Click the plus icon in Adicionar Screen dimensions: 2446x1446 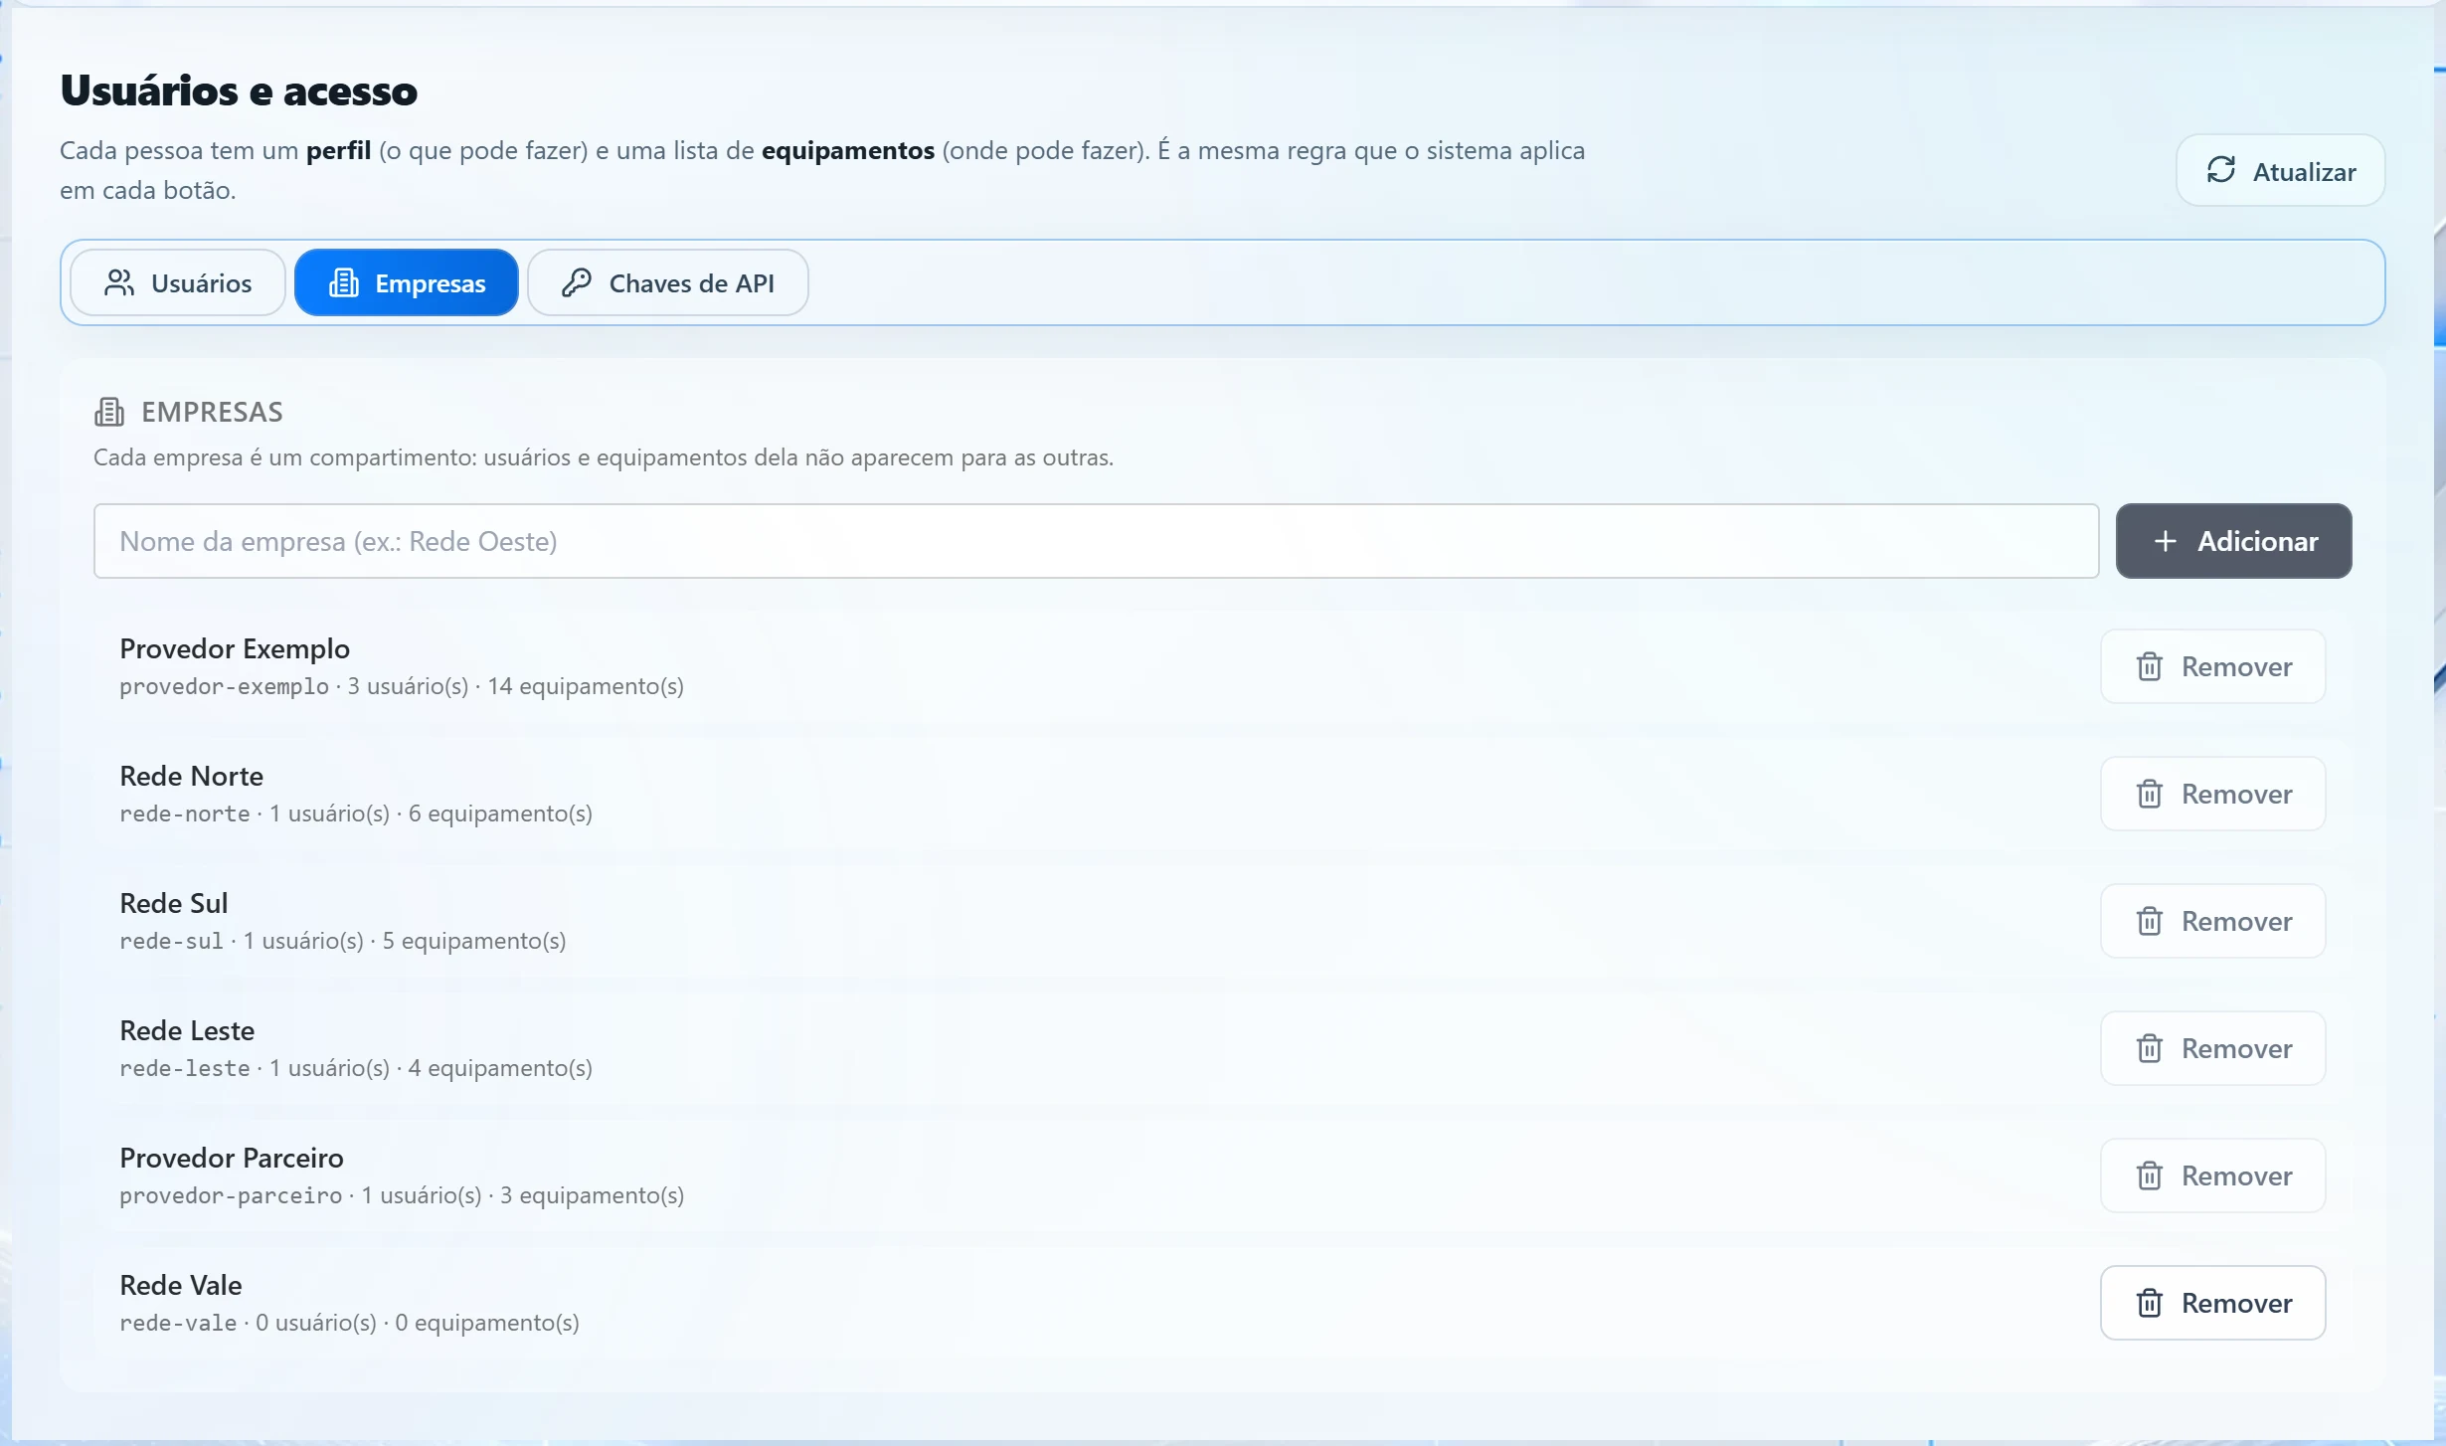coord(2165,541)
